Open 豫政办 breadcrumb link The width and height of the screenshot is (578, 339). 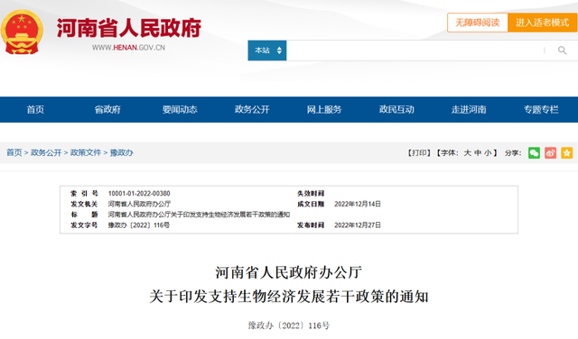(x=121, y=152)
